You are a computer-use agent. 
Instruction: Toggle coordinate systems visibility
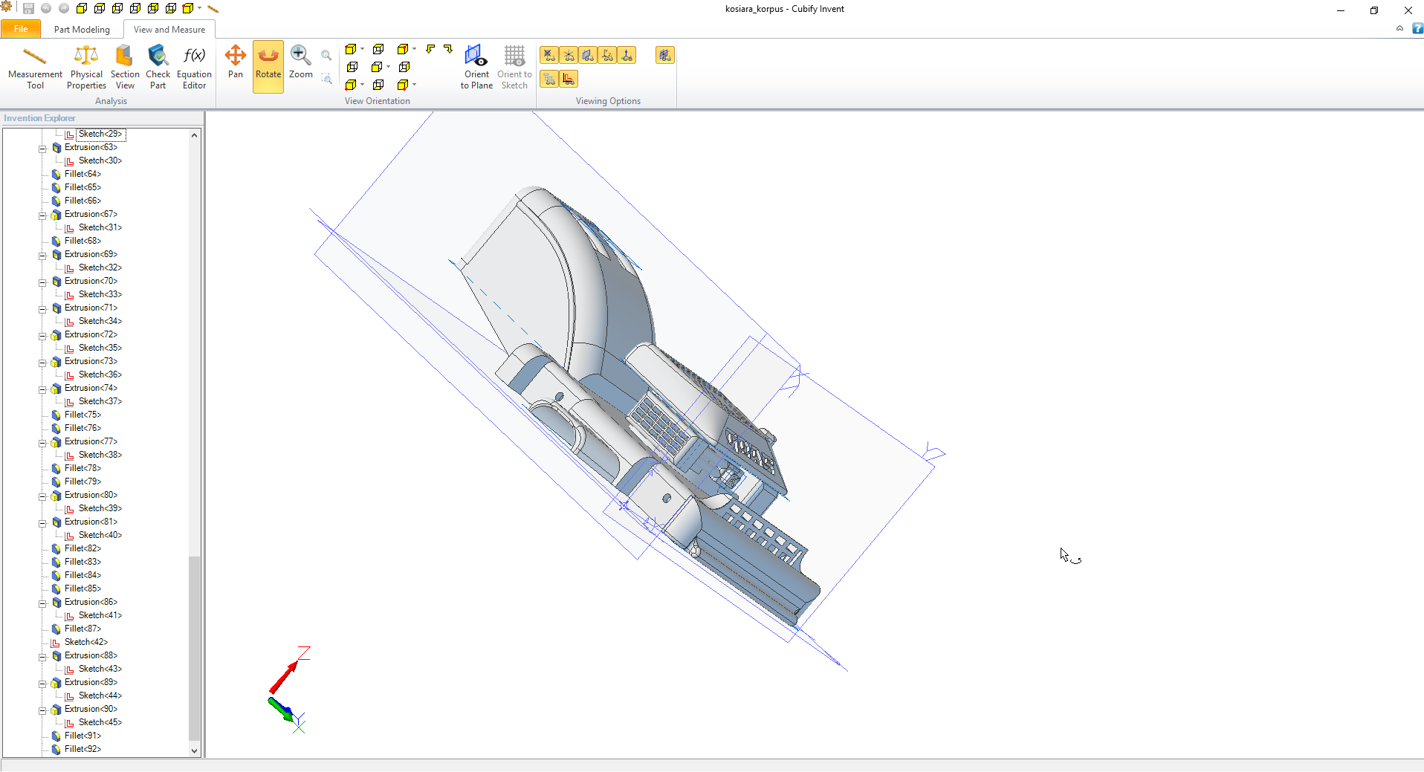pyautogui.click(x=607, y=55)
